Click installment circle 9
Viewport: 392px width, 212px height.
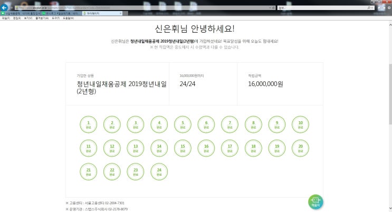[277, 124]
